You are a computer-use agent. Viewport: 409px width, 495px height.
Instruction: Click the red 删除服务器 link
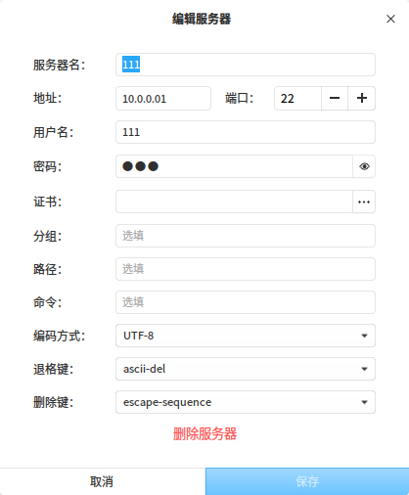(x=204, y=434)
